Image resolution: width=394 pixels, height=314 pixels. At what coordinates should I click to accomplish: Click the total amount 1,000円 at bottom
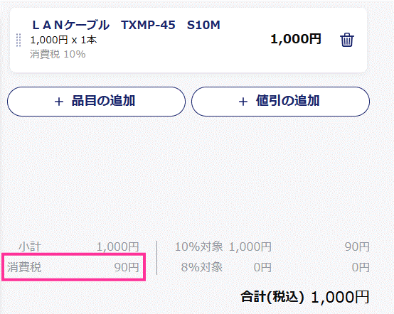(340, 297)
